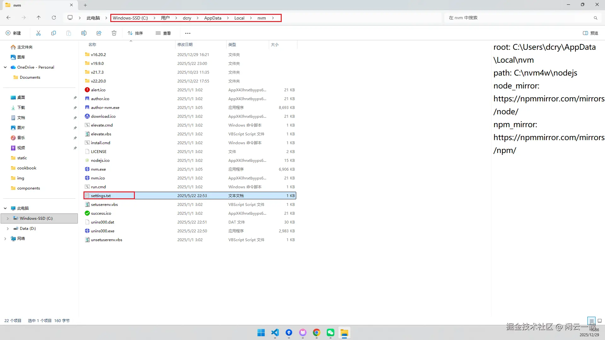
Task: Open the three-dots more options button
Action: 188,33
